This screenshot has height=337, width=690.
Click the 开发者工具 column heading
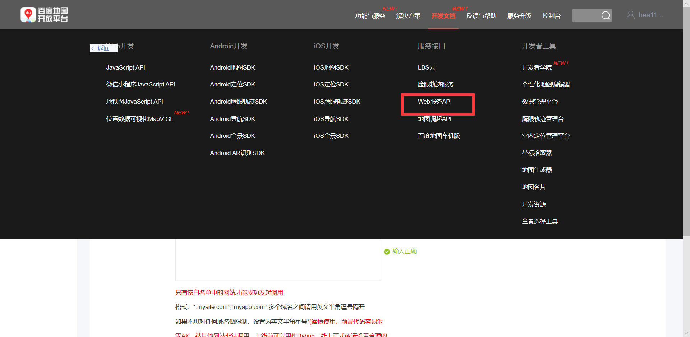(539, 46)
